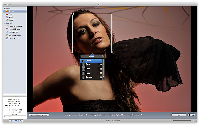
Task: Toggle the blue info button
Action: pos(16,121)
